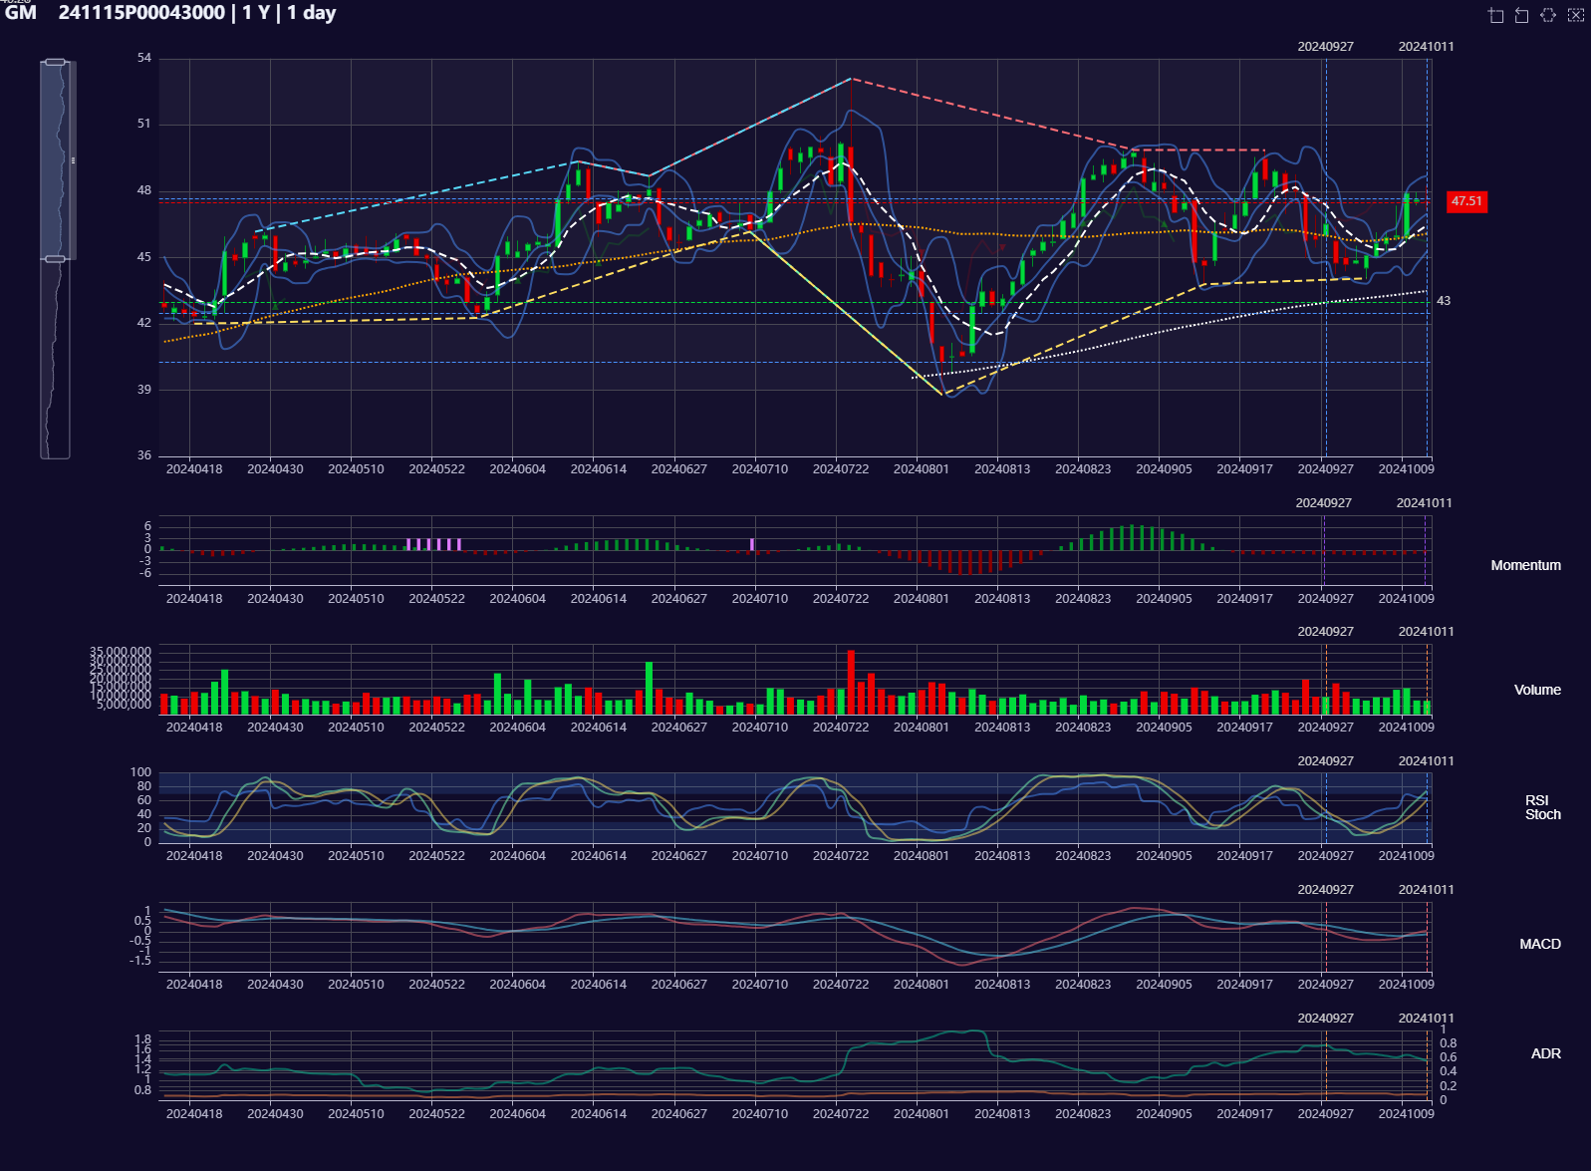1591x1171 pixels.
Task: Click the Momentum indicator label
Action: coord(1525,565)
